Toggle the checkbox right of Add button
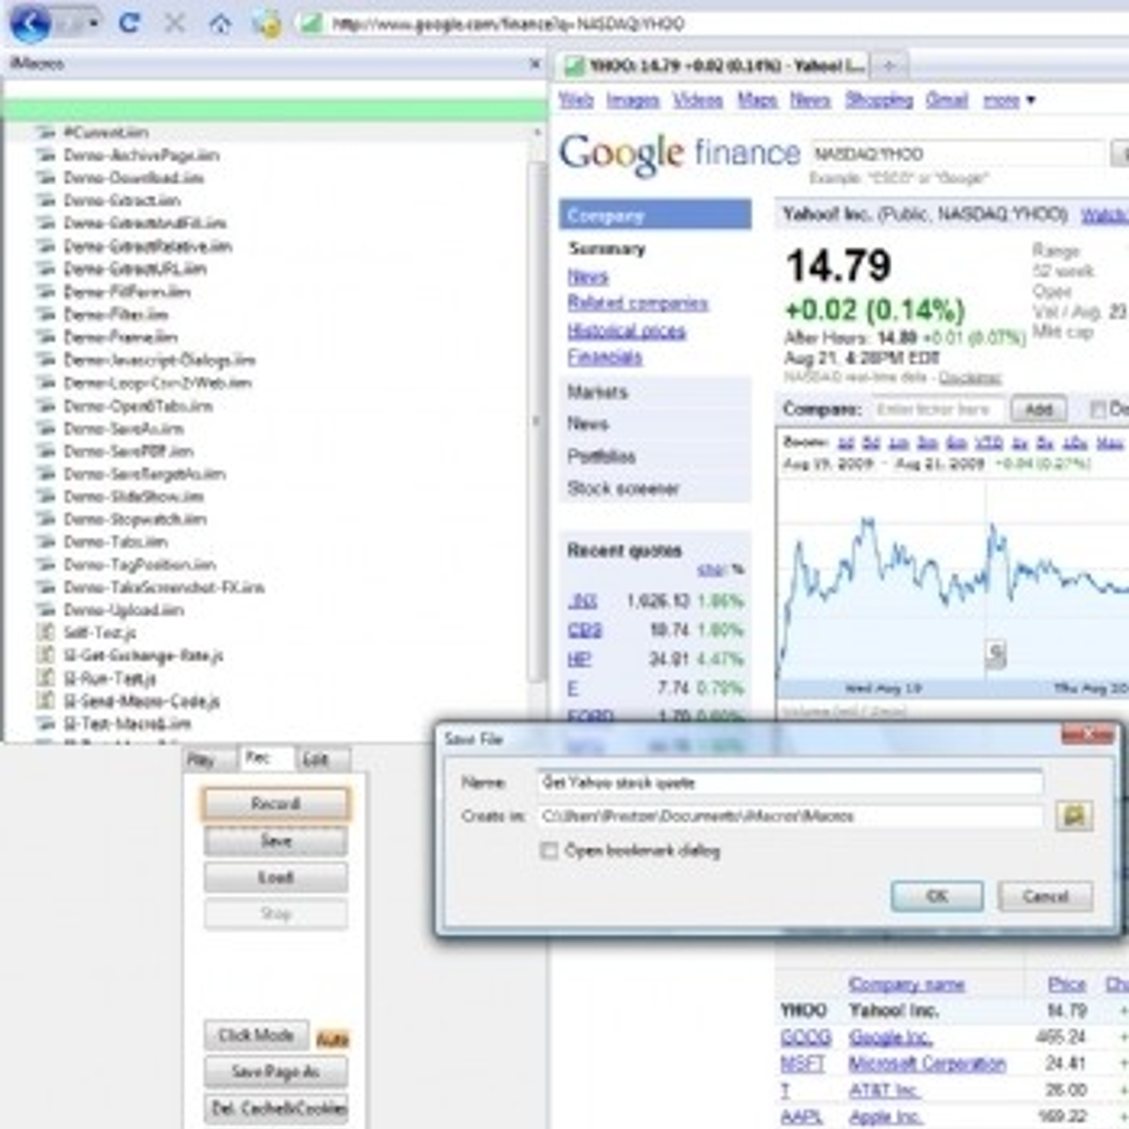Viewport: 1129px width, 1129px height. [1097, 409]
